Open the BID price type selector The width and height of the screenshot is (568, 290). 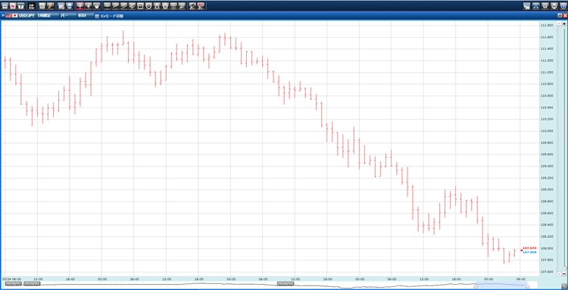point(86,16)
